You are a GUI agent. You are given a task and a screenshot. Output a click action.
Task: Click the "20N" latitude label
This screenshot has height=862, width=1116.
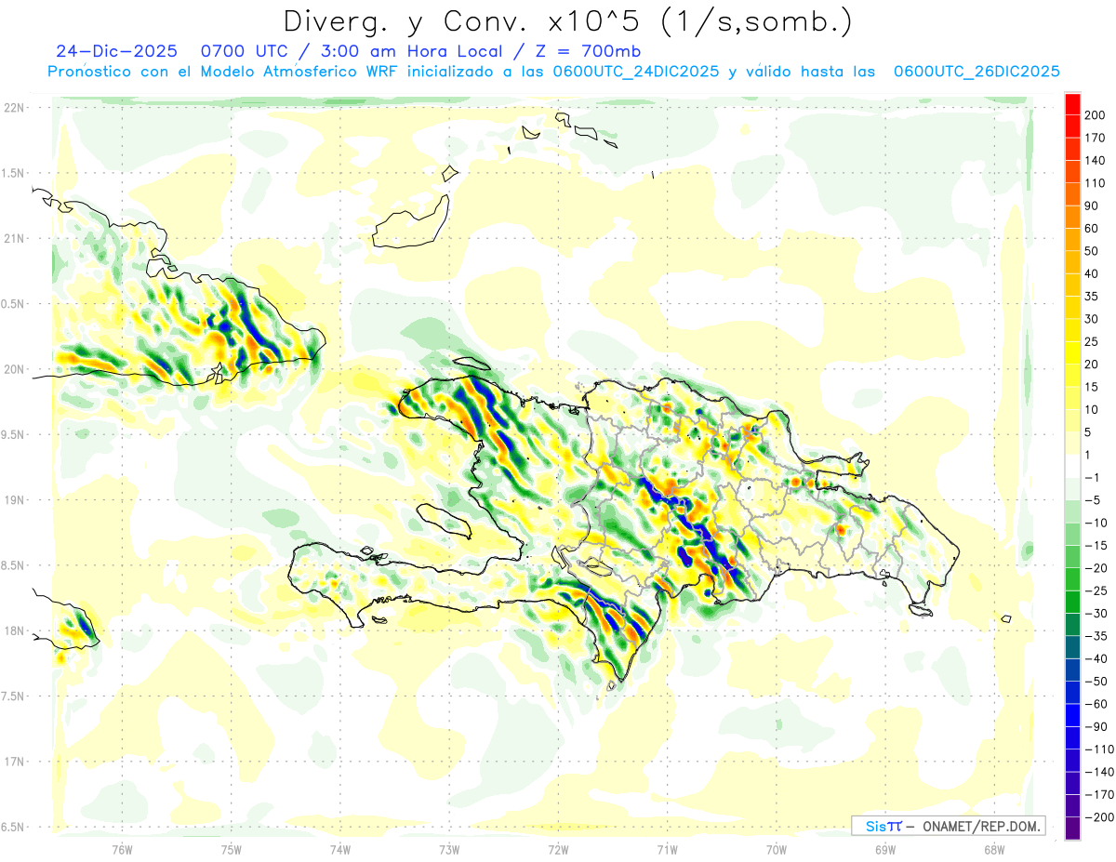pos(16,369)
